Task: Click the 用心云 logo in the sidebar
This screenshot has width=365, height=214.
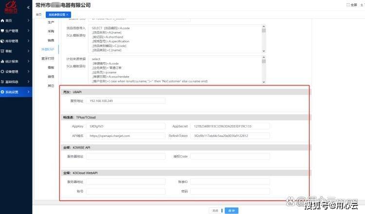Action: tap(11, 7)
